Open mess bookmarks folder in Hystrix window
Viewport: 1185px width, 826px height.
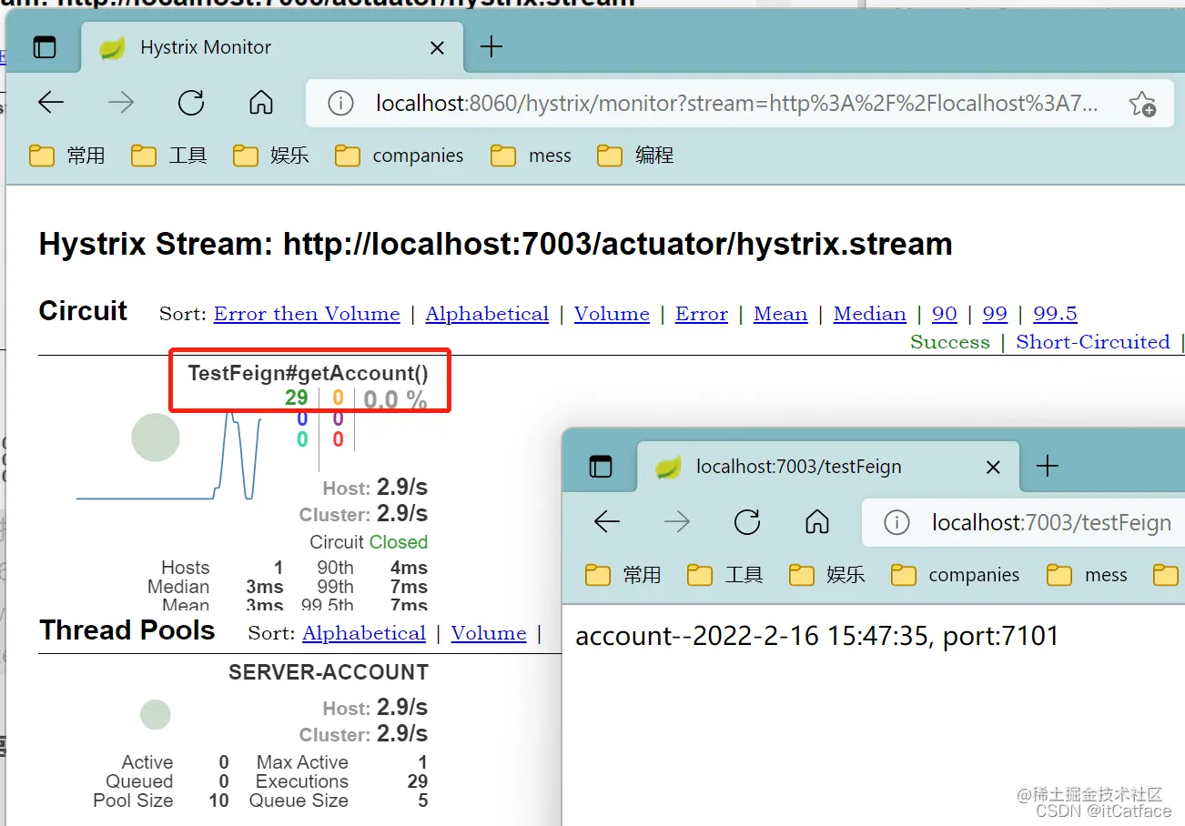point(532,156)
